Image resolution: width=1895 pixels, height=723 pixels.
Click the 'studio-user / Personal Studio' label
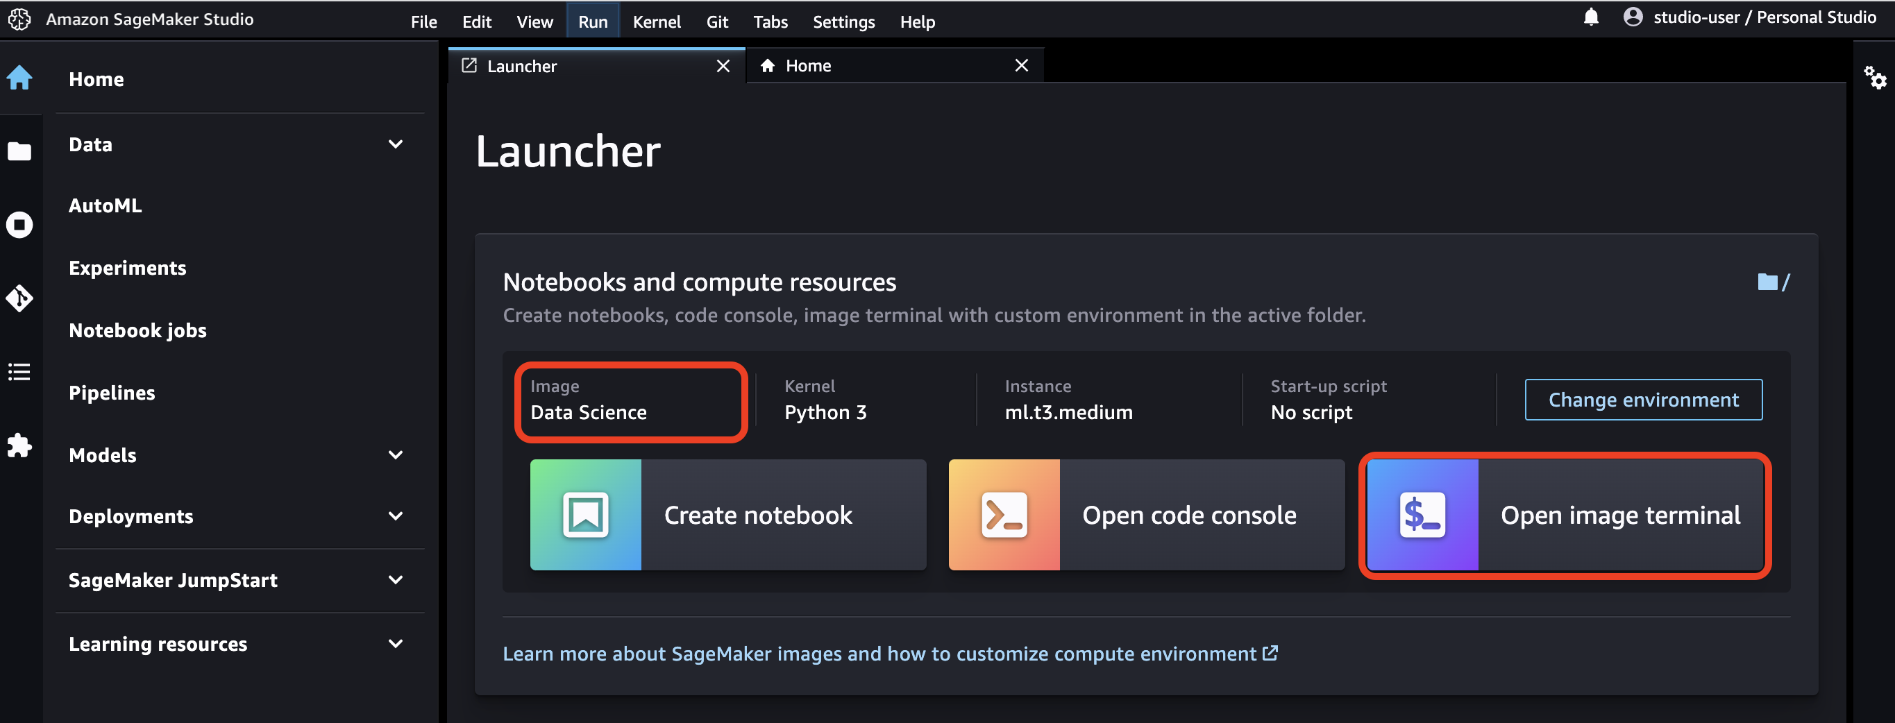(1765, 17)
